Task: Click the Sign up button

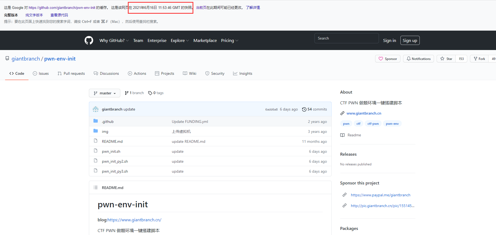Action: pyautogui.click(x=410, y=40)
